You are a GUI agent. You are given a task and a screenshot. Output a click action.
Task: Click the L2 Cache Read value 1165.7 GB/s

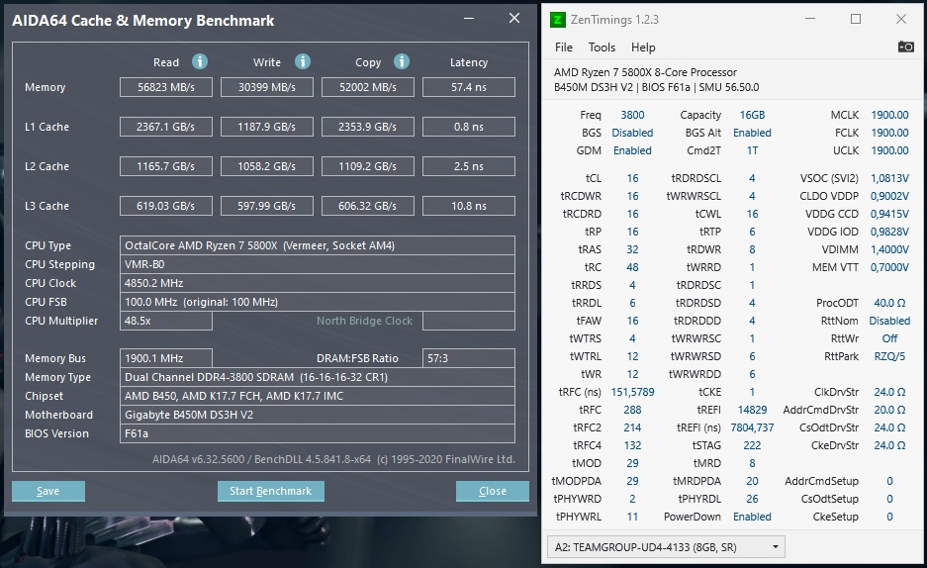pos(166,166)
